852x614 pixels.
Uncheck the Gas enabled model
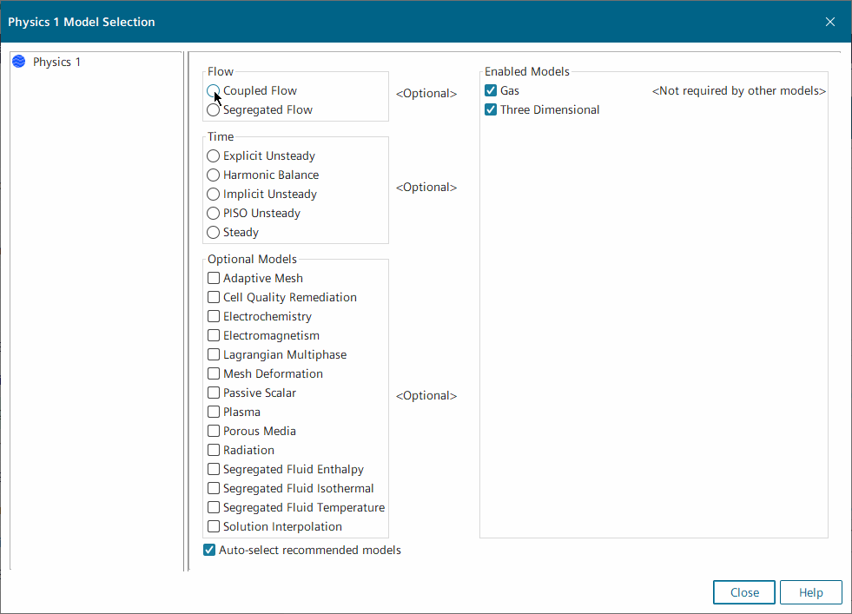pyautogui.click(x=491, y=91)
